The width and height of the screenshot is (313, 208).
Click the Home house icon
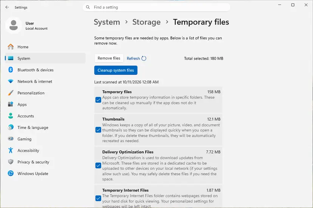[11, 47]
